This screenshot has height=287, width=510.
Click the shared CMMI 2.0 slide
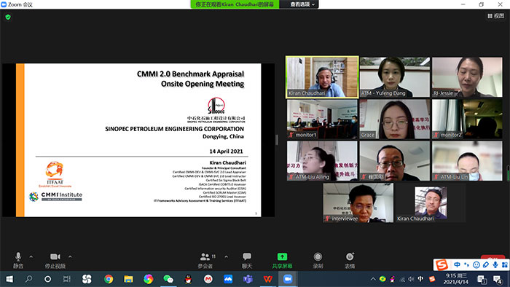click(138, 140)
